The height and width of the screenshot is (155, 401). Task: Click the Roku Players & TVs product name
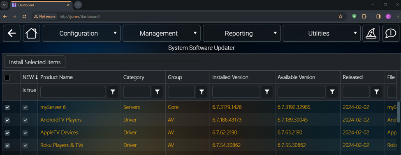tap(62, 145)
